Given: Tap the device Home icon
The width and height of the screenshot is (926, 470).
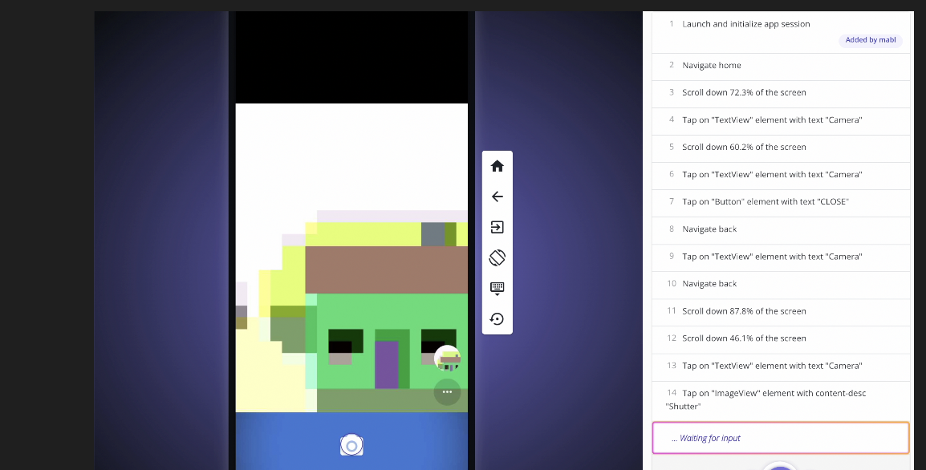Looking at the screenshot, I should click(498, 167).
